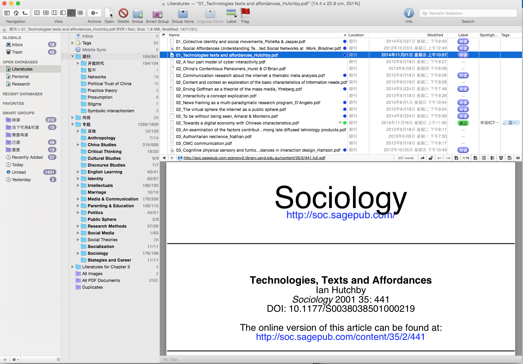Click the go-up-one-level navigation arrow
Screen dimensions: 523x364
25,13
